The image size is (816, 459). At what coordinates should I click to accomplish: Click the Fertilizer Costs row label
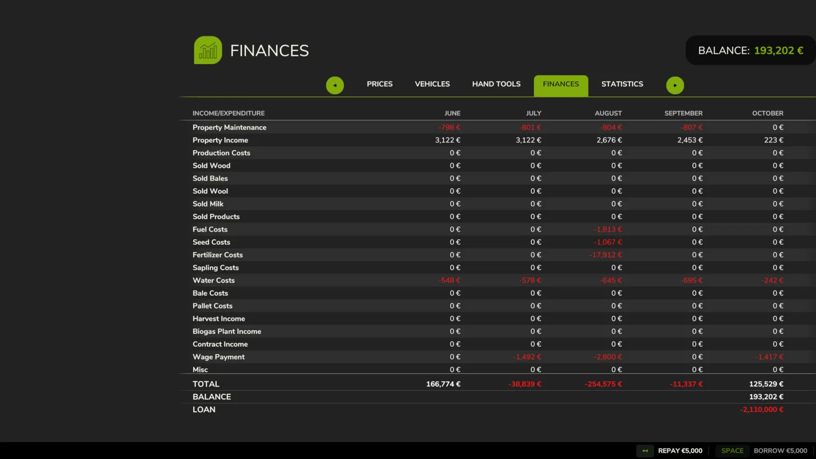[x=218, y=255]
